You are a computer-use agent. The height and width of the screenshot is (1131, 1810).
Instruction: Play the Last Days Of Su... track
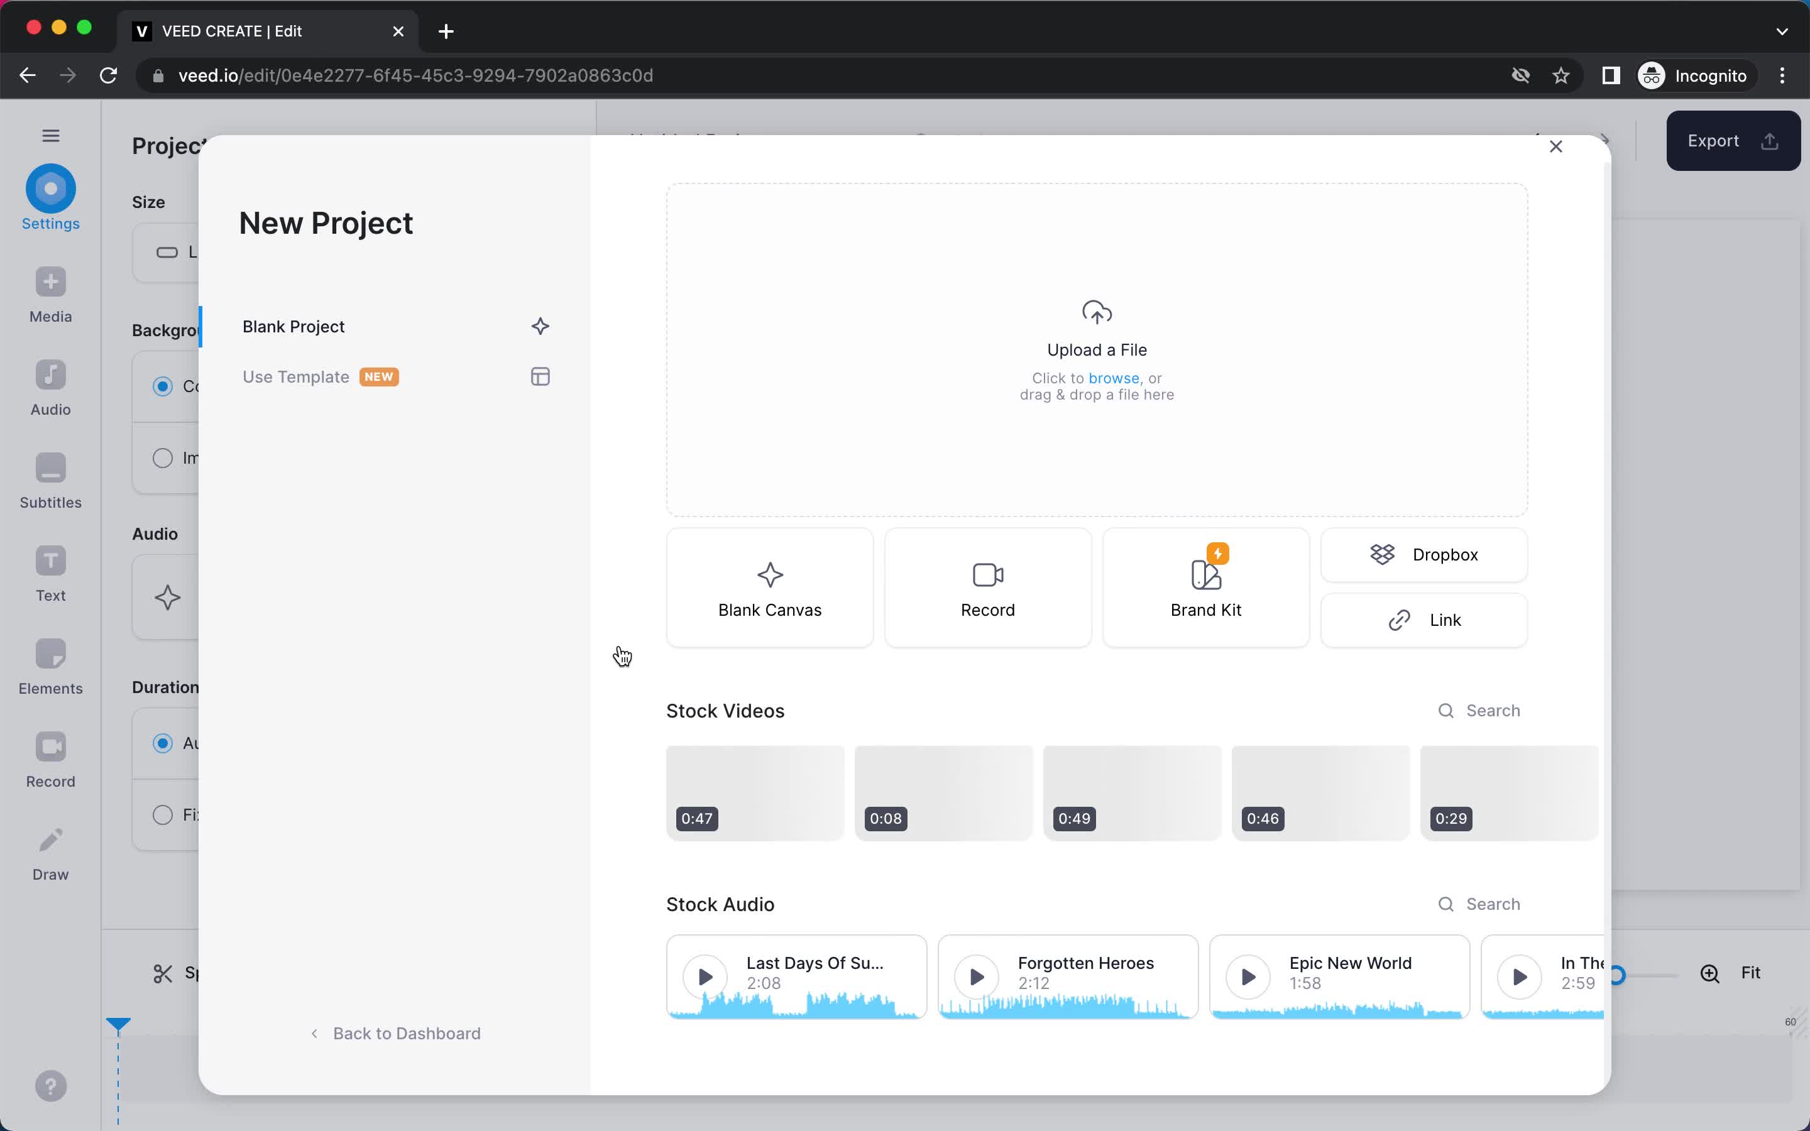[x=705, y=976]
